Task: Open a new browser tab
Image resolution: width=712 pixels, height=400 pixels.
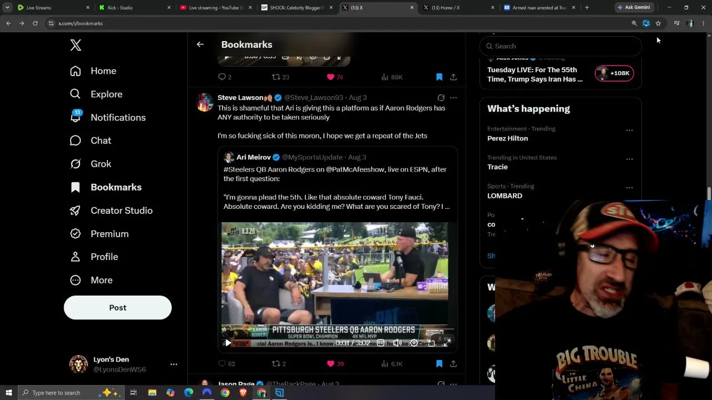Action: (x=587, y=8)
